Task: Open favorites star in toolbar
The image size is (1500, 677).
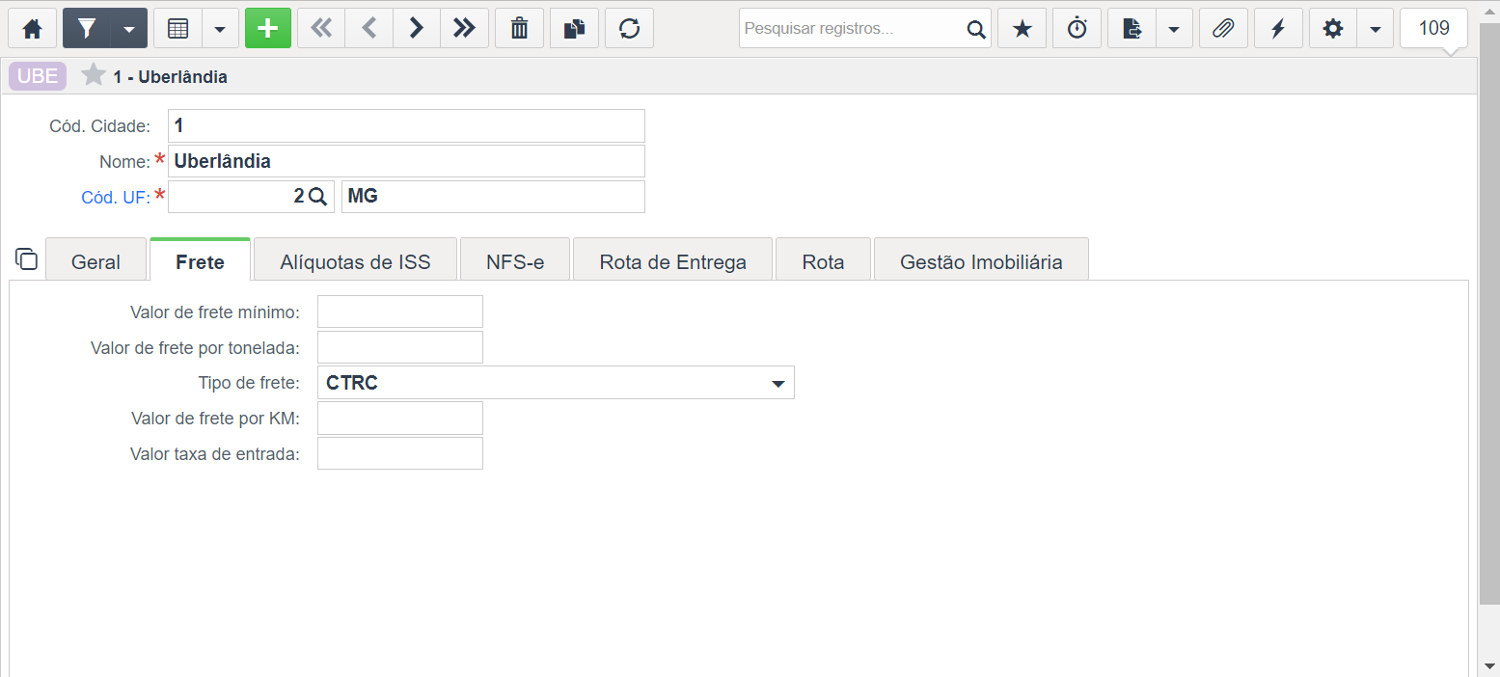Action: pos(1022,29)
